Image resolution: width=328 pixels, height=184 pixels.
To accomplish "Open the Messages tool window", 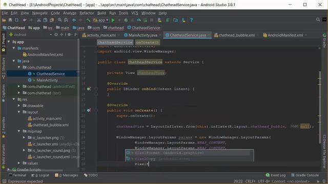I will coord(66,175).
